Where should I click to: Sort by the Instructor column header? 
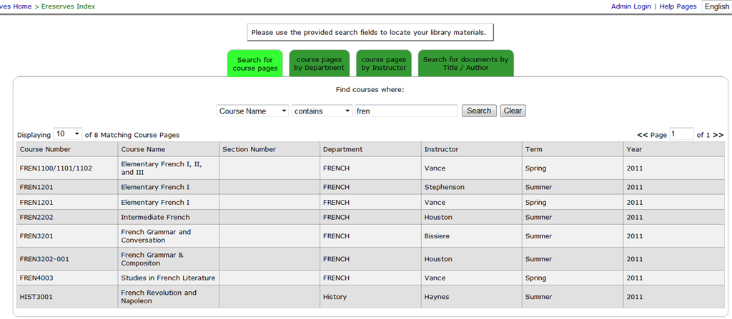coord(441,149)
